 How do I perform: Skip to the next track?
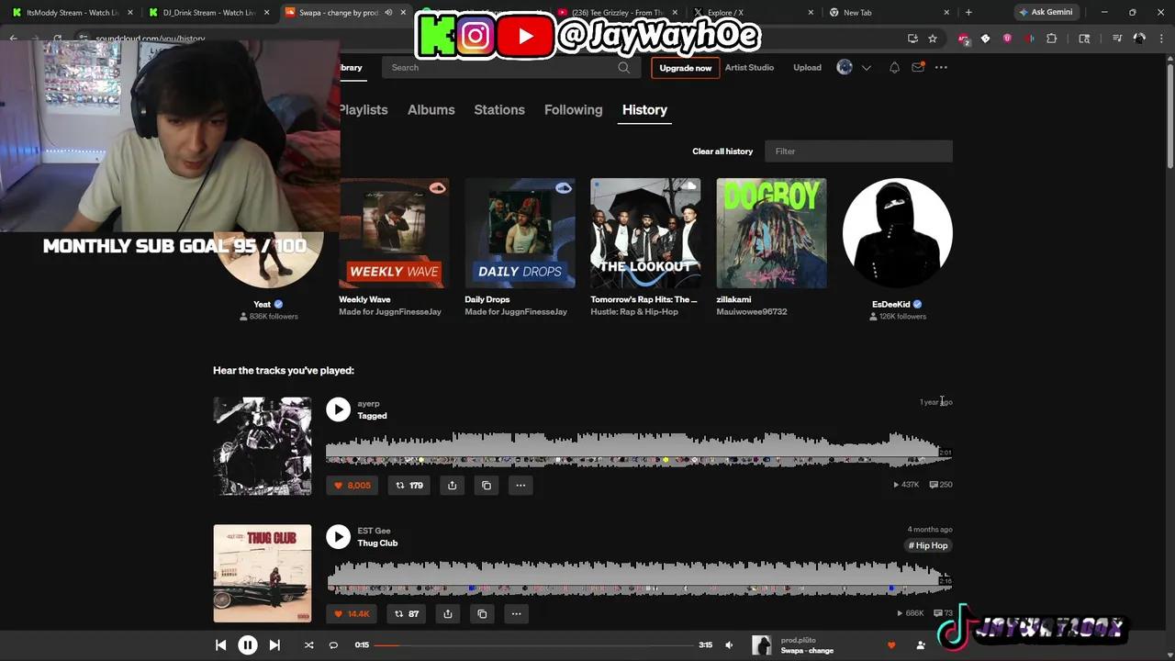click(274, 645)
